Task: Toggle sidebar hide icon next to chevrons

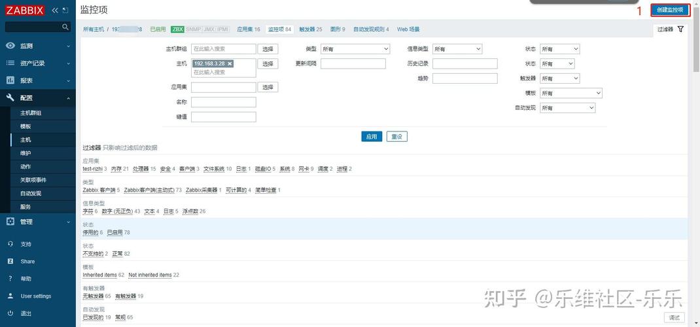Action: point(65,10)
